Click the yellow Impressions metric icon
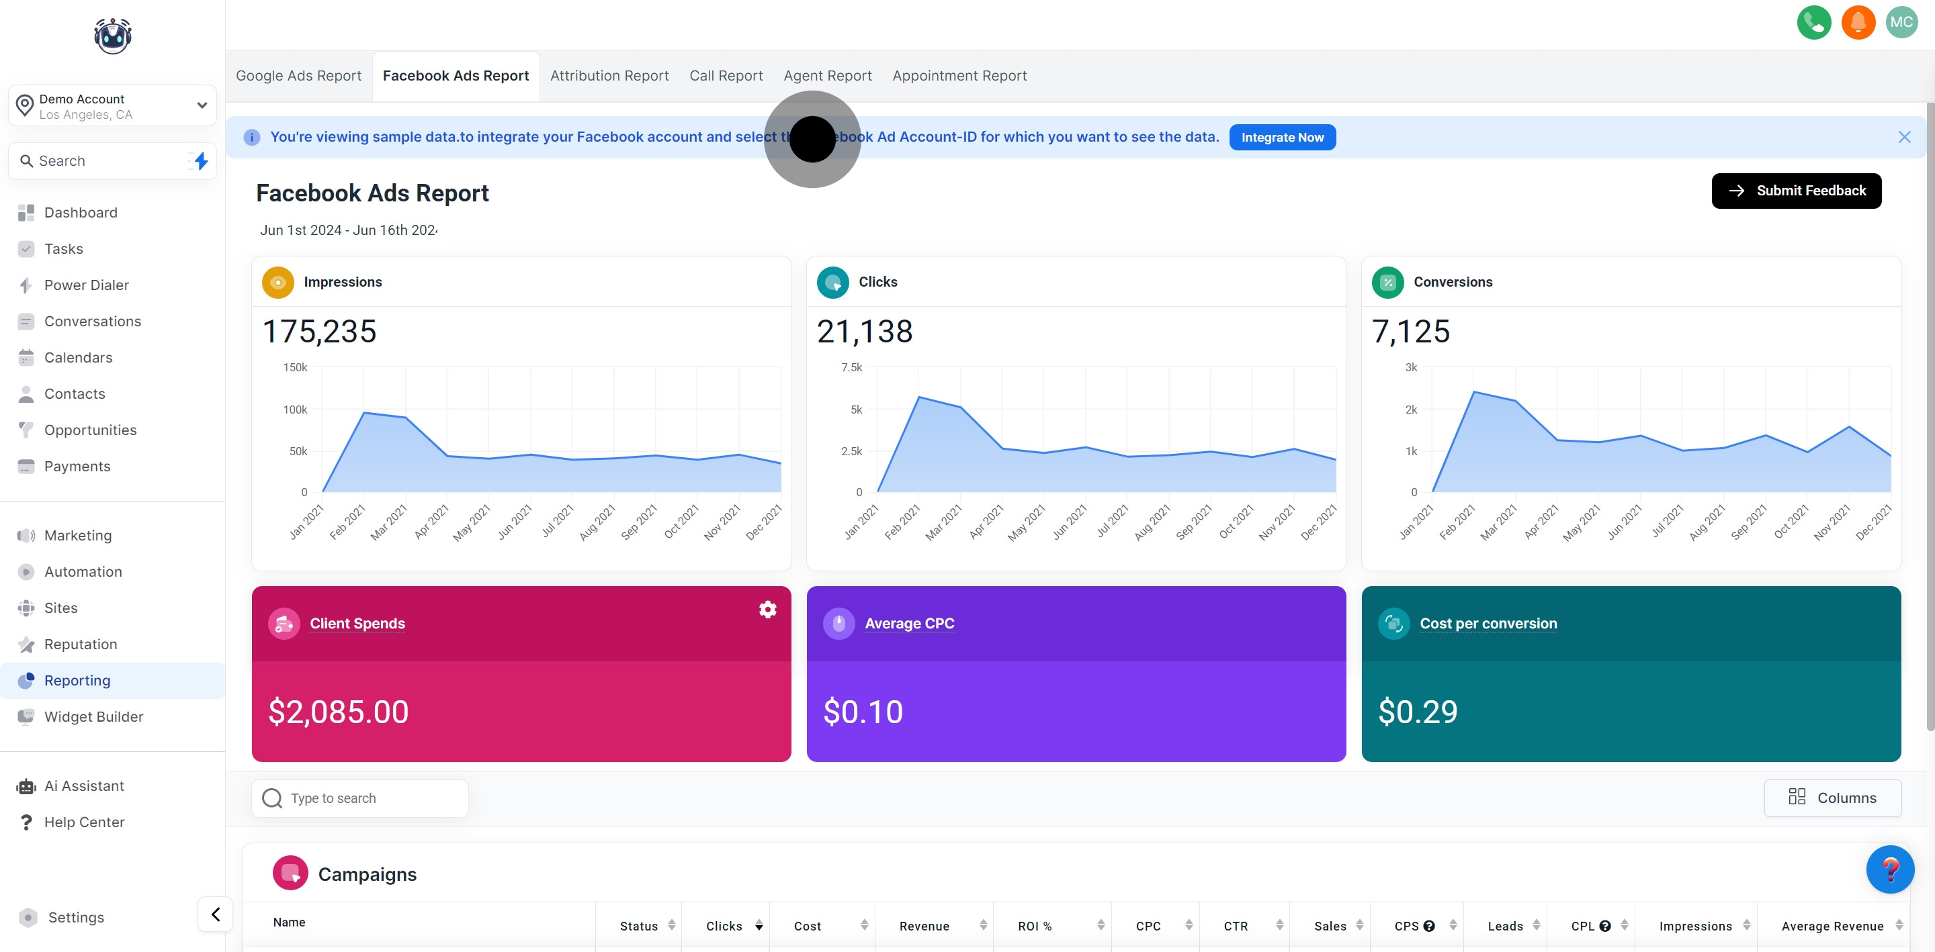 pos(277,282)
